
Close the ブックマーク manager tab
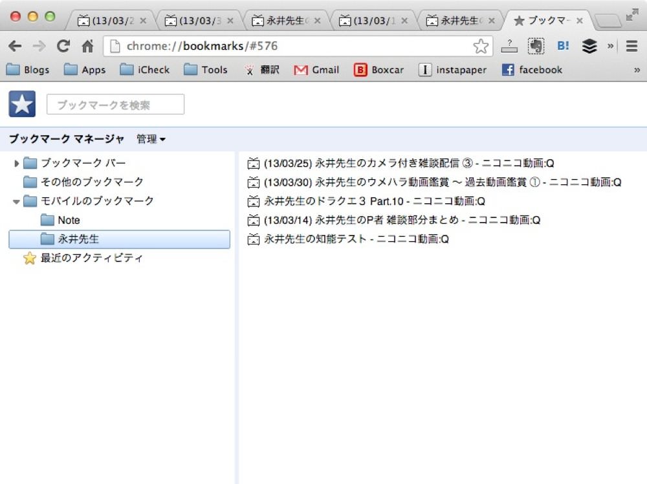pyautogui.click(x=580, y=21)
